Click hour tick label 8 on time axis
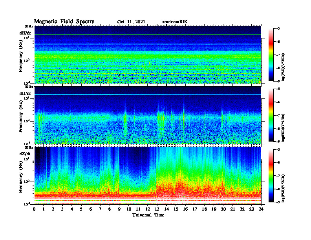The height and width of the screenshot is (240, 311). click(110, 209)
